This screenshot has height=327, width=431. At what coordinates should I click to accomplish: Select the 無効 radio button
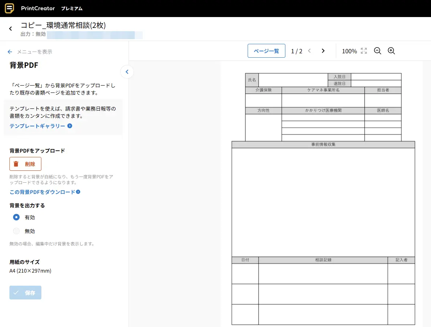click(x=16, y=231)
